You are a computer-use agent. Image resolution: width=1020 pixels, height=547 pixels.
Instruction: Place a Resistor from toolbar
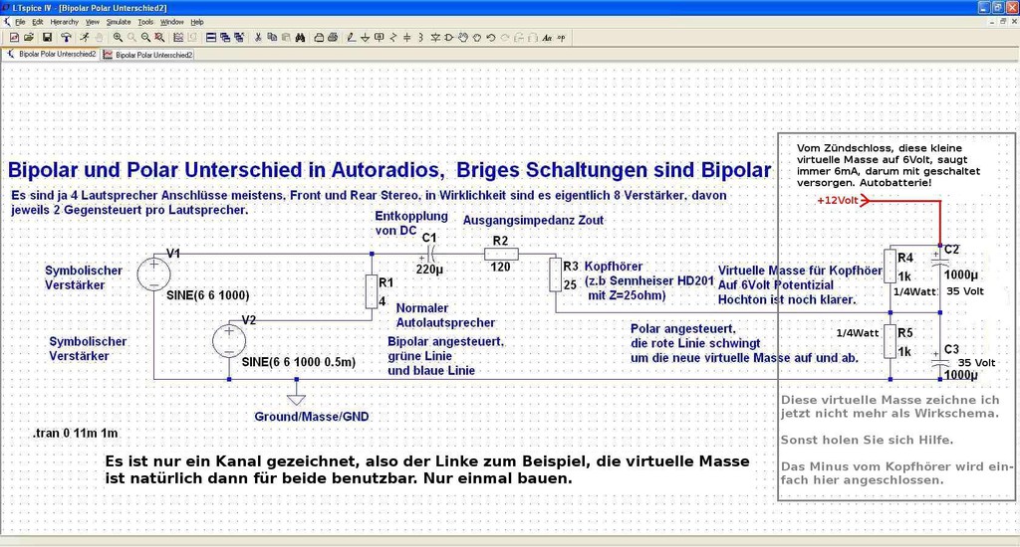click(x=392, y=38)
